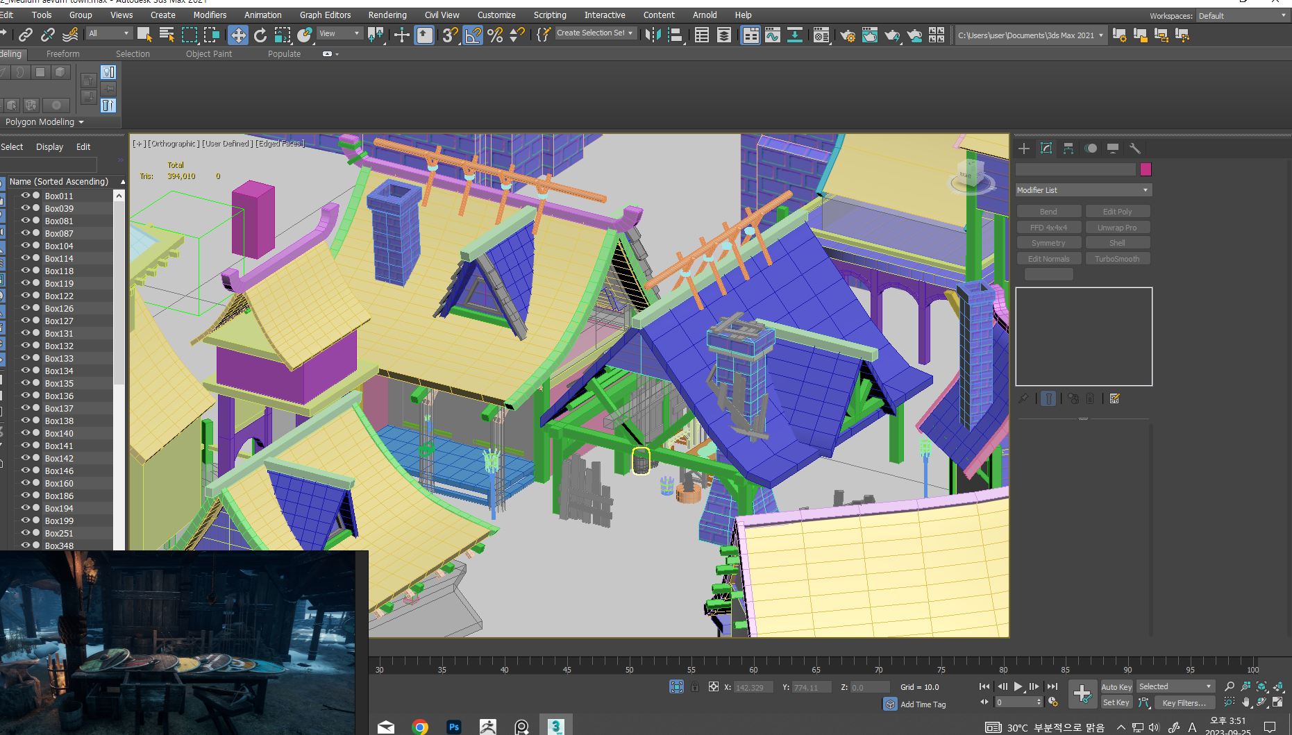The width and height of the screenshot is (1292, 735).
Task: Activate the Angle Snap toggle
Action: click(x=473, y=35)
